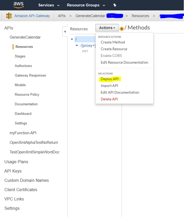Select the root / resource

click(85, 39)
